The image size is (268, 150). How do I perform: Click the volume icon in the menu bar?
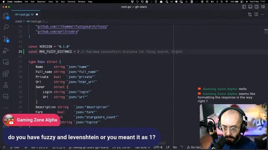pyautogui.click(x=212, y=2)
